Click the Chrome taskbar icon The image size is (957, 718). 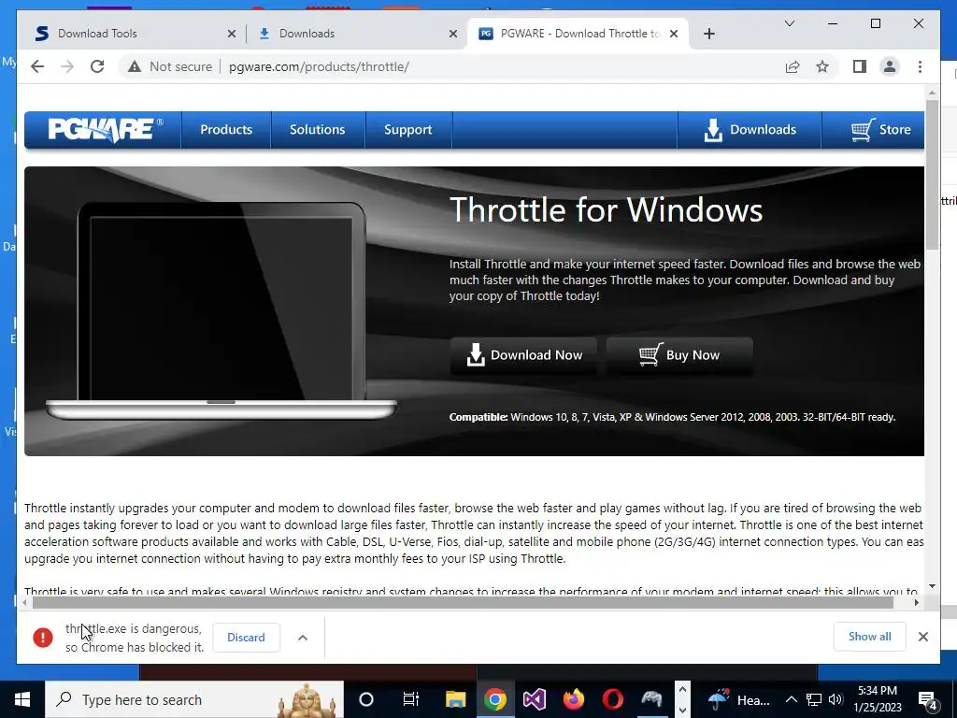coord(495,699)
